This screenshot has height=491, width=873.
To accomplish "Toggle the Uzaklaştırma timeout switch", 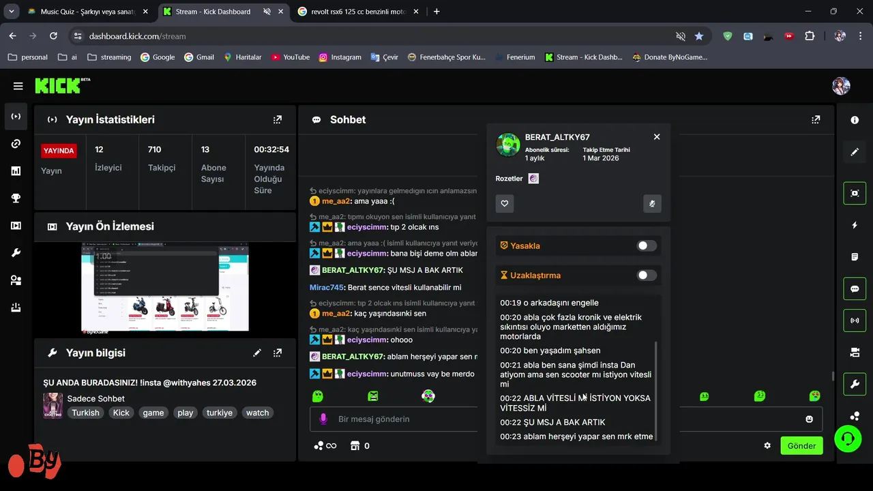I will click(x=647, y=276).
